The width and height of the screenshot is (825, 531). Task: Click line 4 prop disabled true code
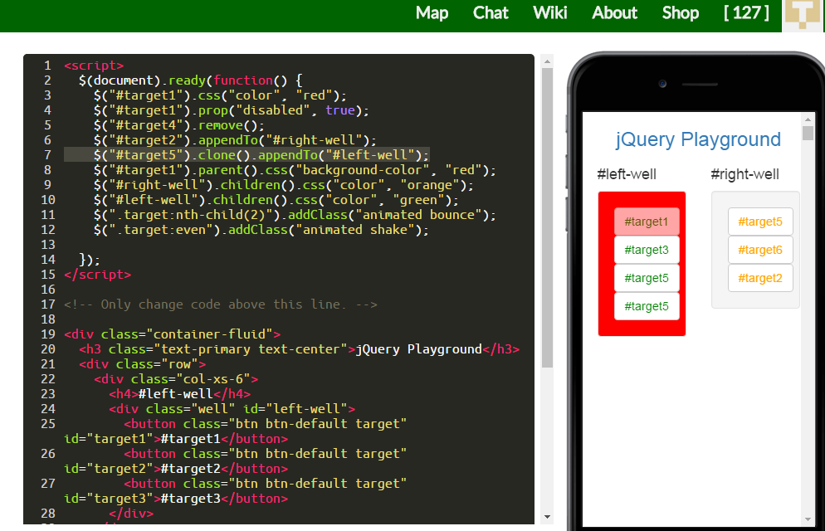[232, 110]
